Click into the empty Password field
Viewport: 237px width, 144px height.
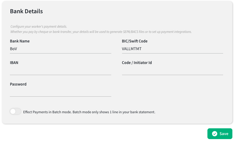[60, 92]
